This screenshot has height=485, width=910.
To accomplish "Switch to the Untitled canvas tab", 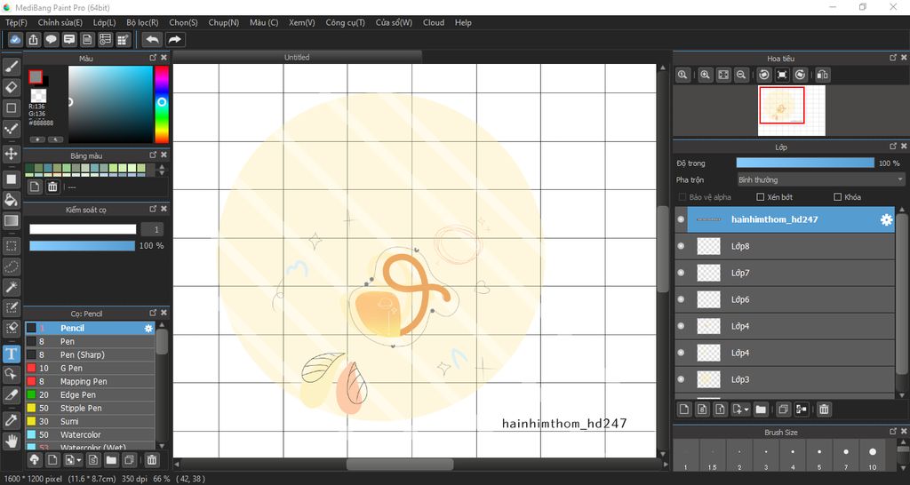I will pyautogui.click(x=297, y=57).
